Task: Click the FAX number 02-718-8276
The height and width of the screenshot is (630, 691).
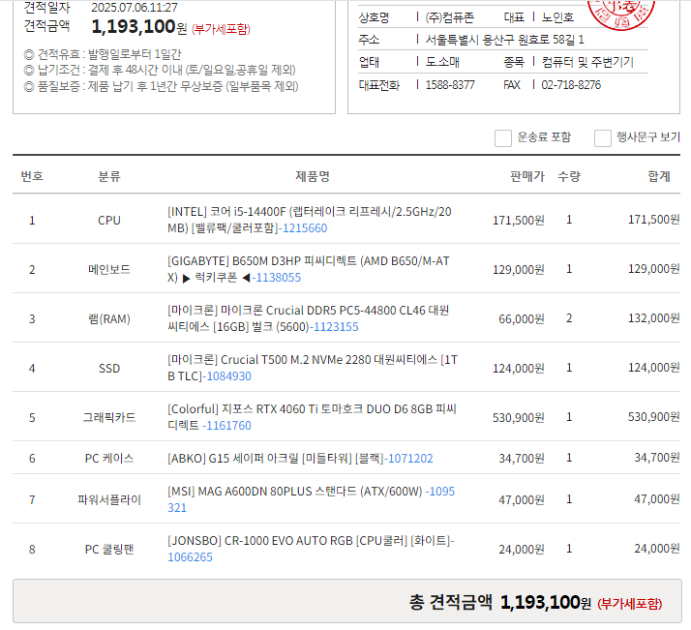Action: click(571, 85)
